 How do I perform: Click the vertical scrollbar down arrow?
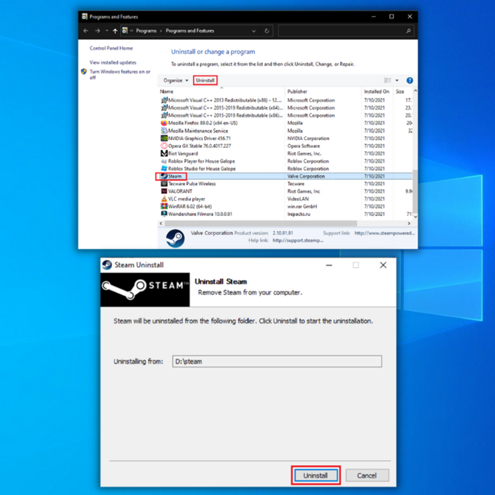[415, 217]
